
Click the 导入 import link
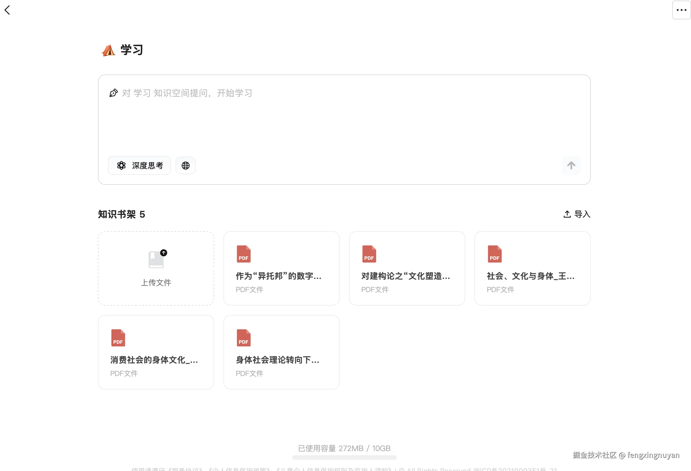(577, 214)
